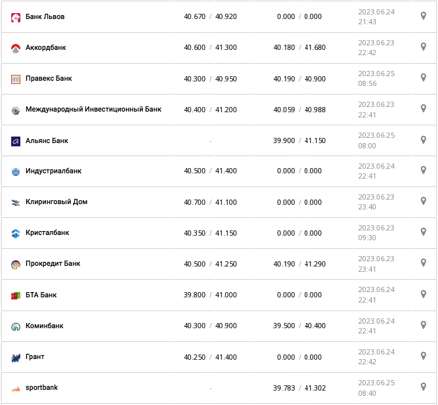
Task: Click БТА Банк rate 39.800 / 41.000
Action: [210, 295]
